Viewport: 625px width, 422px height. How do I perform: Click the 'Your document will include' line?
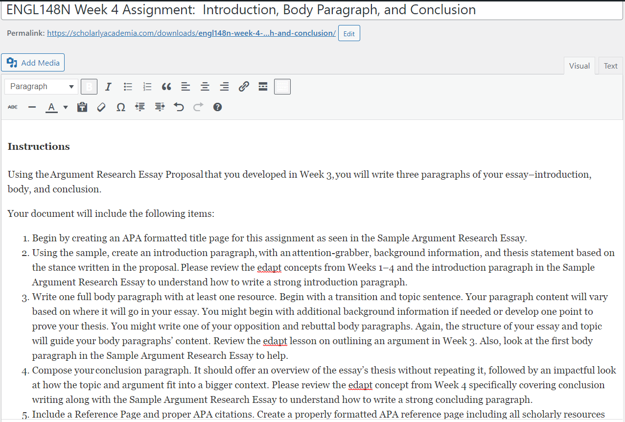click(111, 214)
